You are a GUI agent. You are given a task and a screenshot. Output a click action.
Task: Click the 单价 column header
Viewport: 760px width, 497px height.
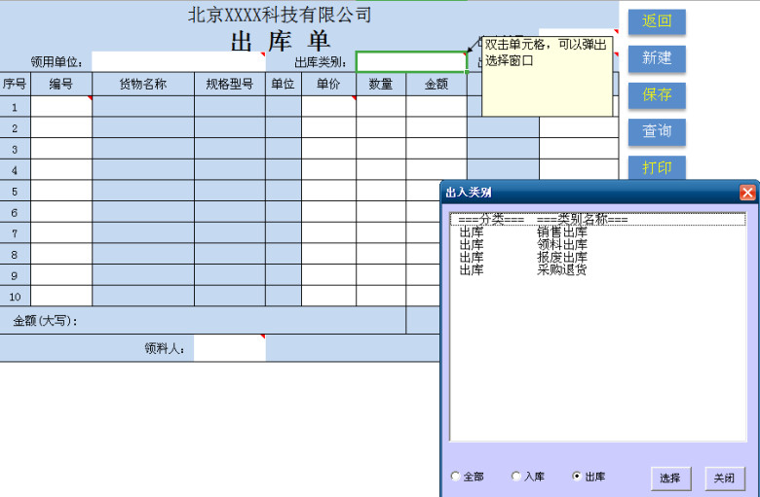[328, 85]
